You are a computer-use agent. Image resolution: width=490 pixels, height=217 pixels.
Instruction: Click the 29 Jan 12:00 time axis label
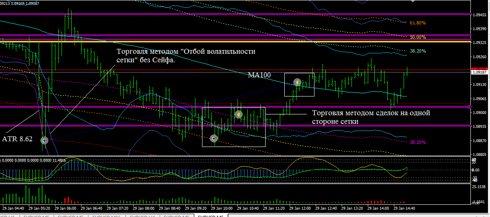[300, 208]
